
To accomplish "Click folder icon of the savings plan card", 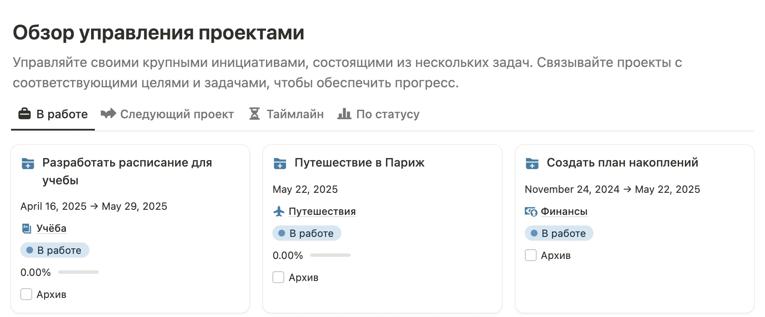I will pos(532,163).
